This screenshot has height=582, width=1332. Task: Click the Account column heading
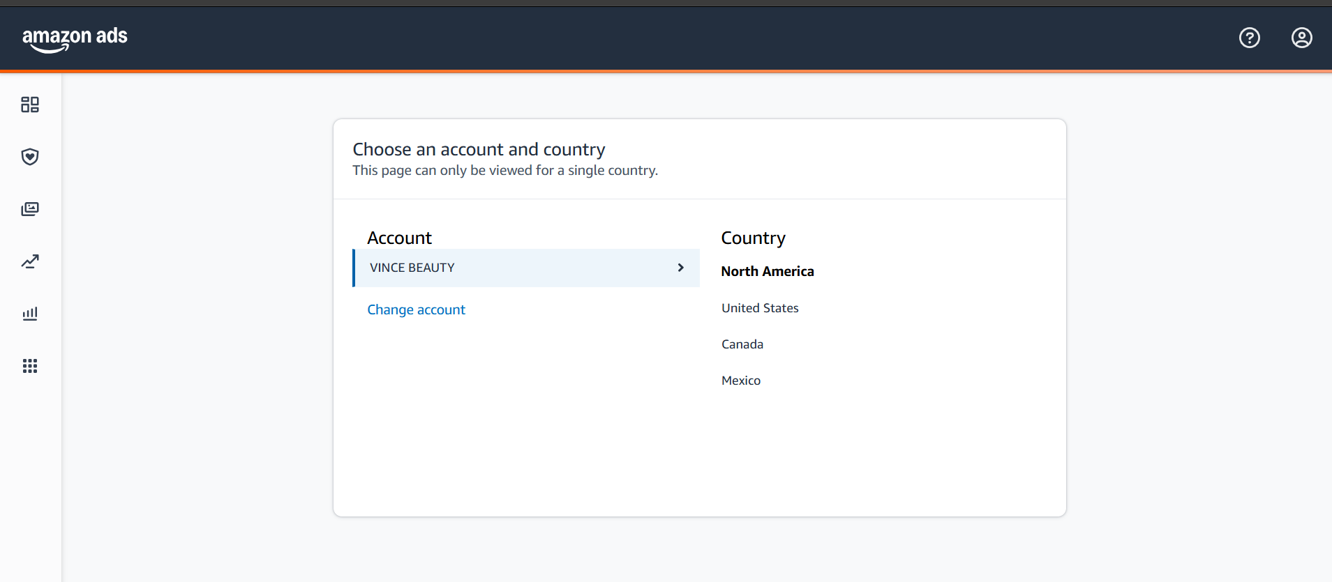pyautogui.click(x=400, y=238)
